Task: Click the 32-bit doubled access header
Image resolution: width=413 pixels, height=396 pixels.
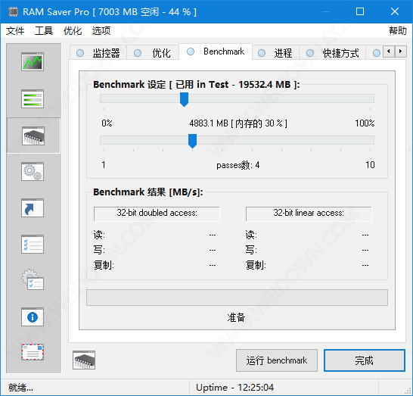Action: (157, 214)
